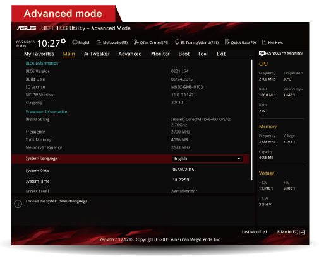
Task: Click the English language button in toolbar
Action: [84, 43]
